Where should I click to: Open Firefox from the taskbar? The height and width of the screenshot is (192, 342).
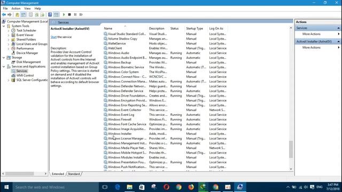point(191,187)
